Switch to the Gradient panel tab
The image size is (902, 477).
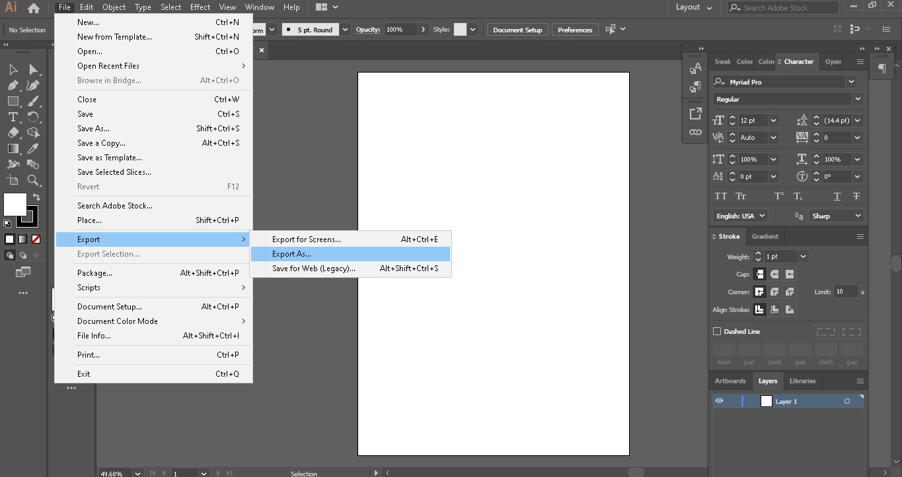[765, 236]
